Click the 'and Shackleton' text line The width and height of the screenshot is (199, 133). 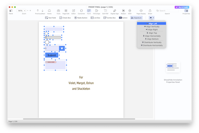(x=81, y=89)
